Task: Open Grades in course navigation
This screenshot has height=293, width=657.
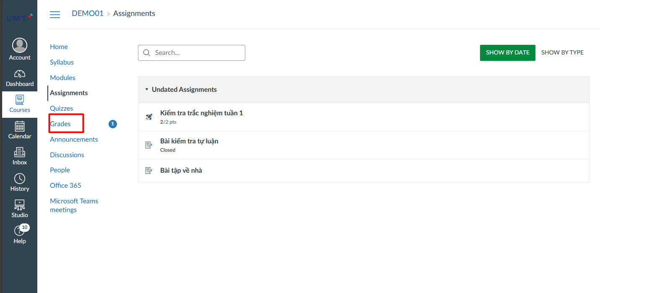Action: (x=60, y=124)
